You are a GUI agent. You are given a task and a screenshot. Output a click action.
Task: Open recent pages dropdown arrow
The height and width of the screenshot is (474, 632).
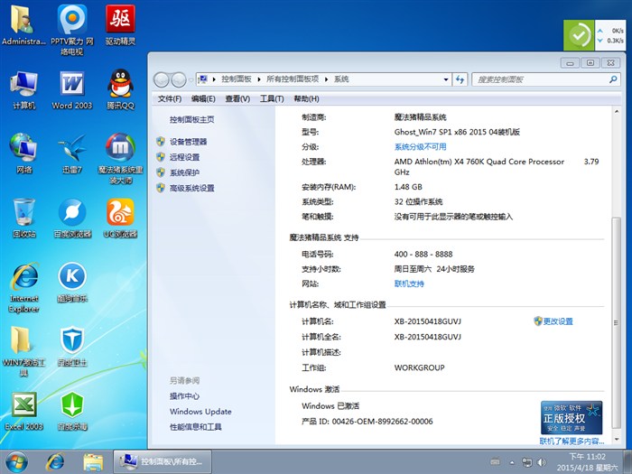(x=191, y=79)
